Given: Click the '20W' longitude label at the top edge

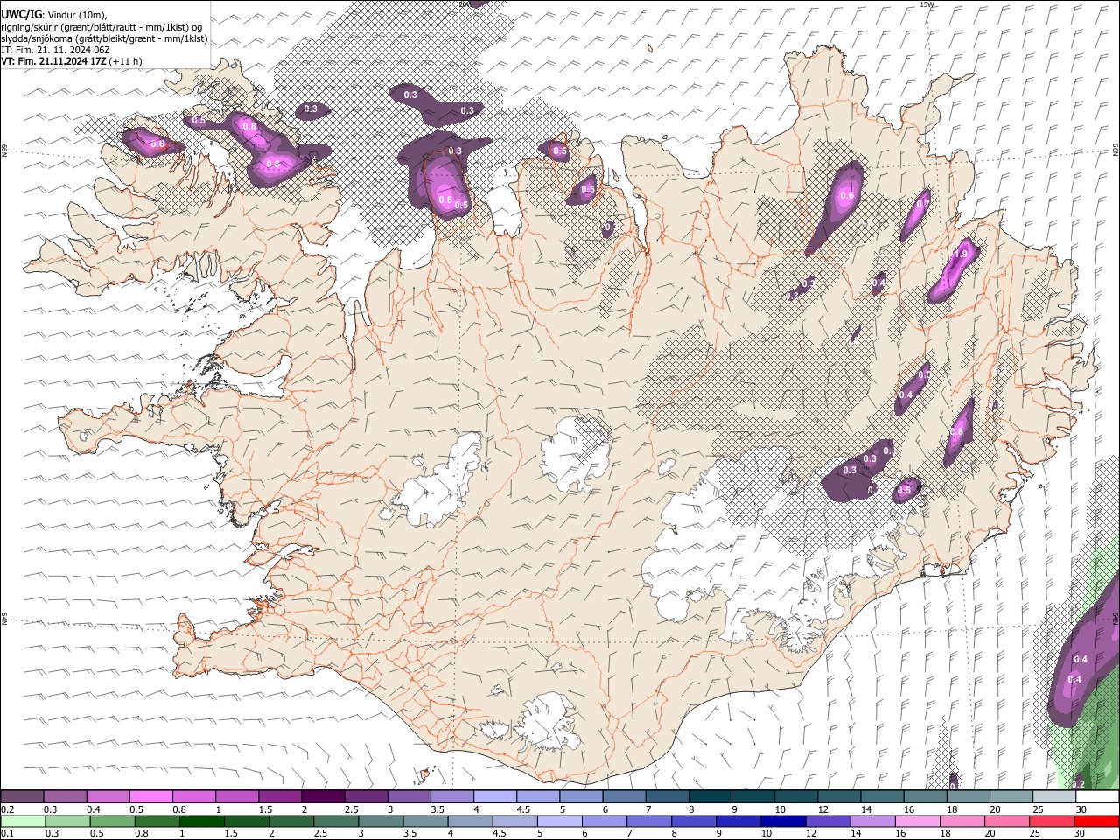Looking at the screenshot, I should pos(464,4).
